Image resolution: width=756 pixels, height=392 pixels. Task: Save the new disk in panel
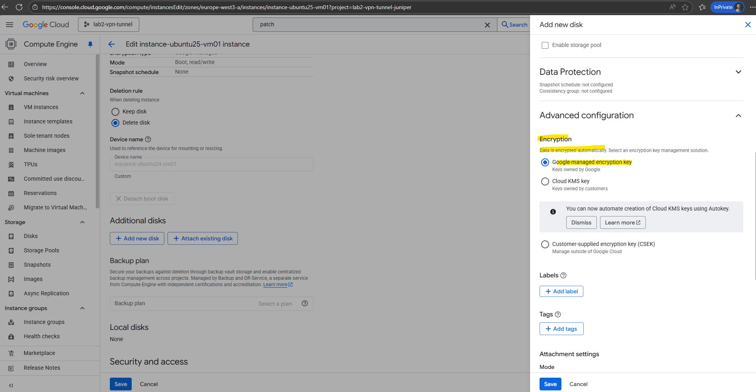550,384
